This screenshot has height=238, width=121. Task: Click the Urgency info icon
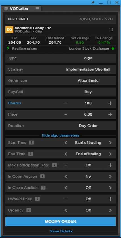(x=29, y=210)
